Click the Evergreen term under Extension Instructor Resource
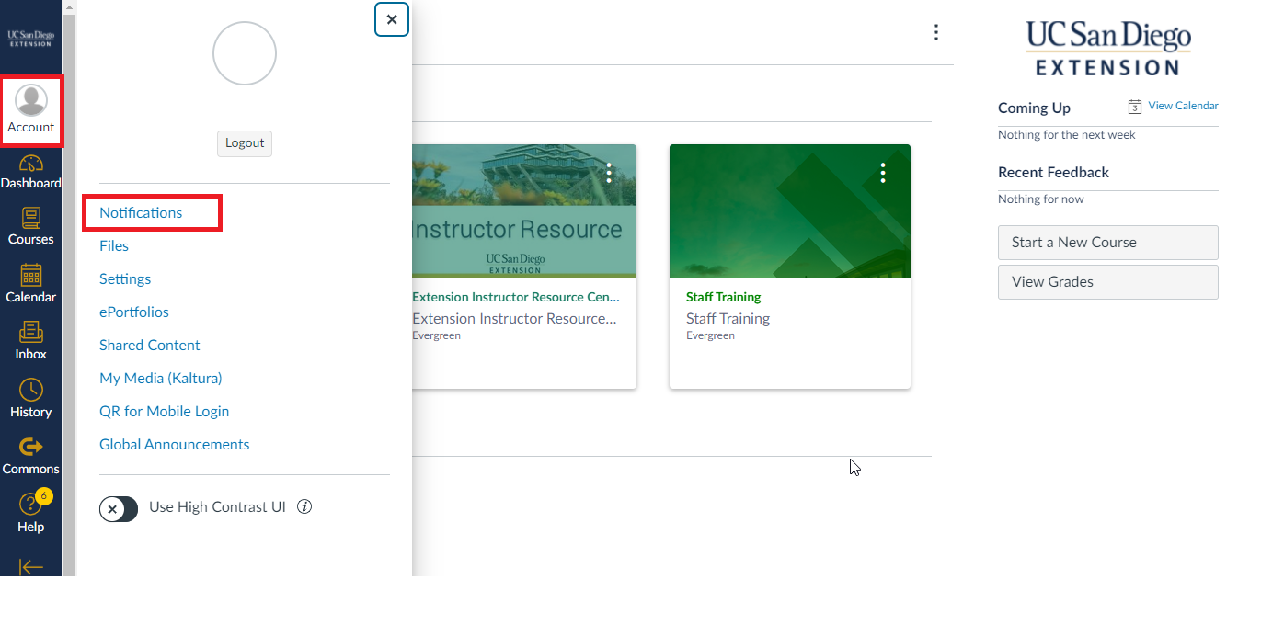The height and width of the screenshot is (636, 1284). 437,335
